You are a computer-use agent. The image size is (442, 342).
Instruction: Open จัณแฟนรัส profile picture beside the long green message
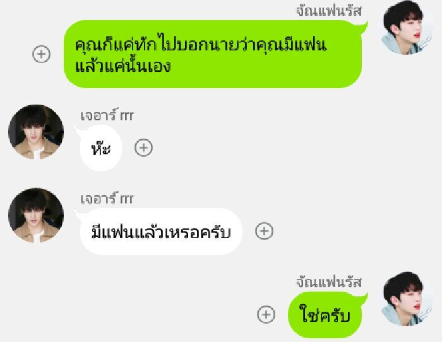407,27
